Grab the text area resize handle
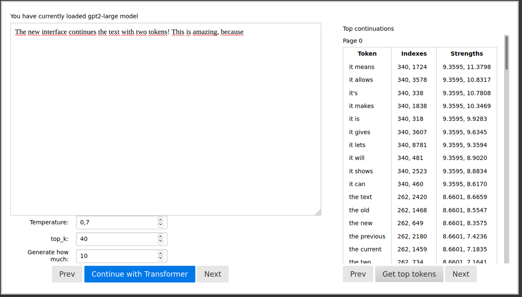Viewport: 522px width, 297px height. [318, 212]
